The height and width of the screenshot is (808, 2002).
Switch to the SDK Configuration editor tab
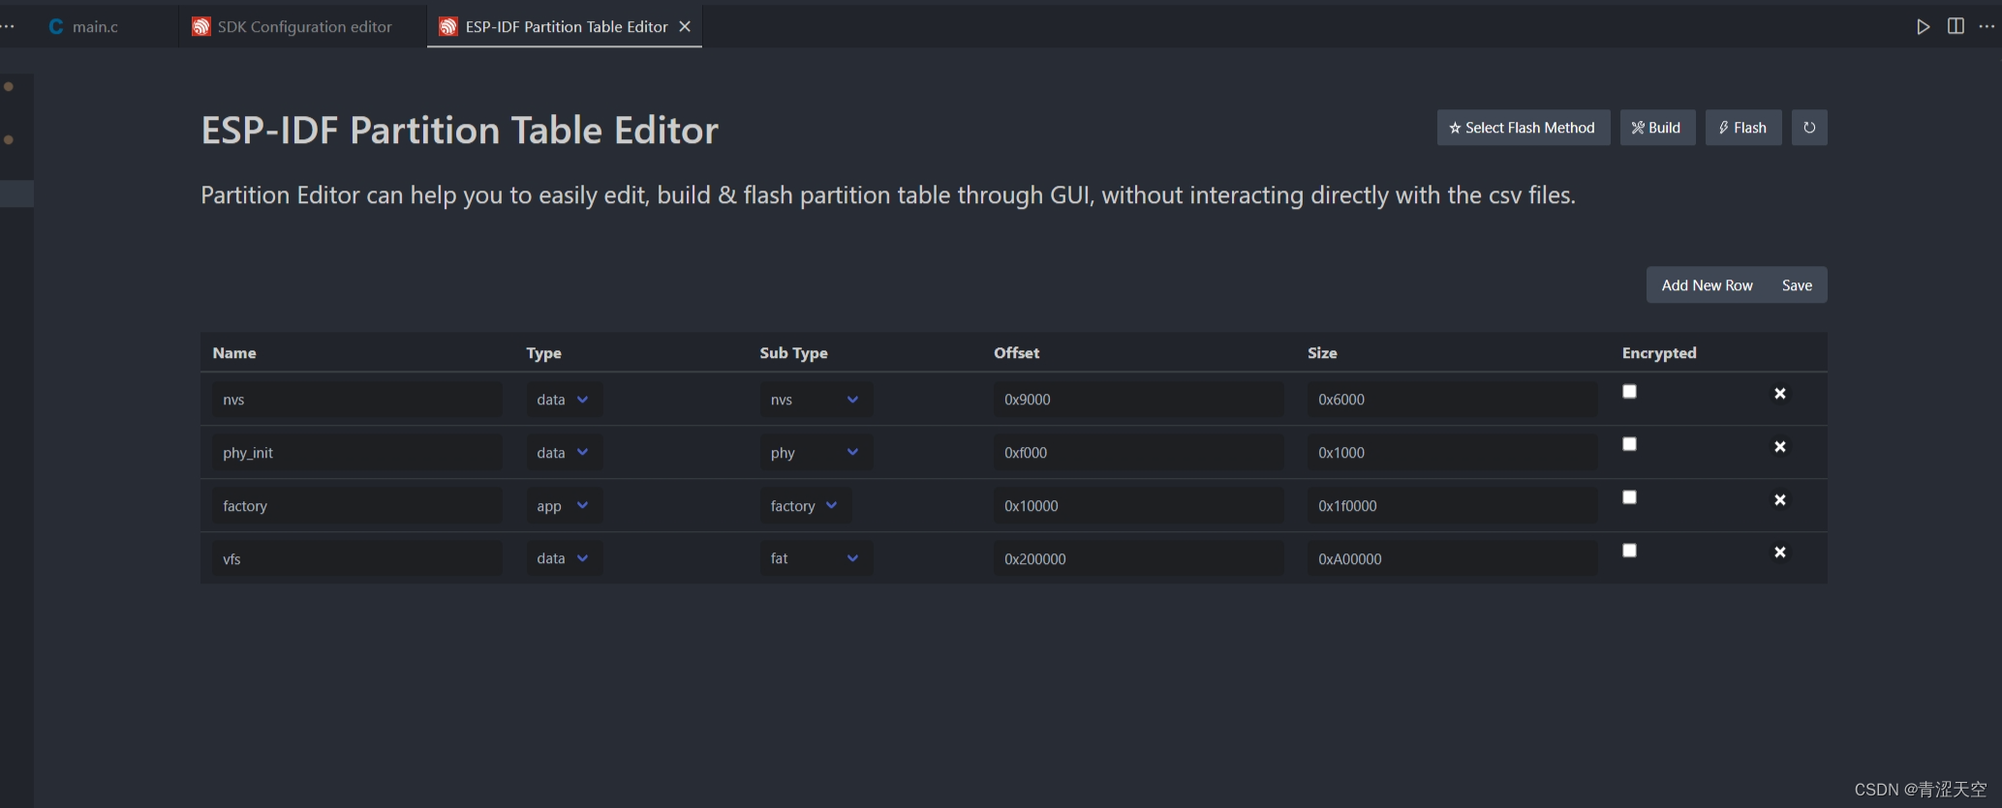(x=303, y=27)
